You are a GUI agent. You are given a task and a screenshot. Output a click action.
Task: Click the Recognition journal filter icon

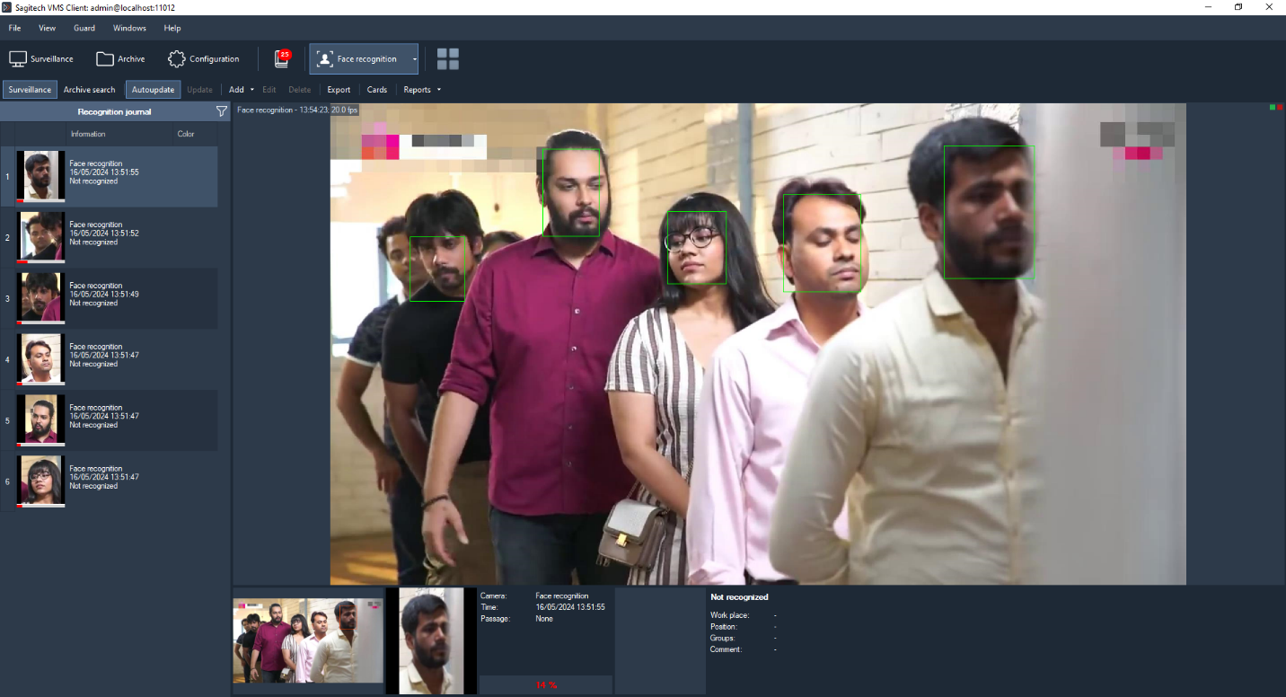click(222, 111)
